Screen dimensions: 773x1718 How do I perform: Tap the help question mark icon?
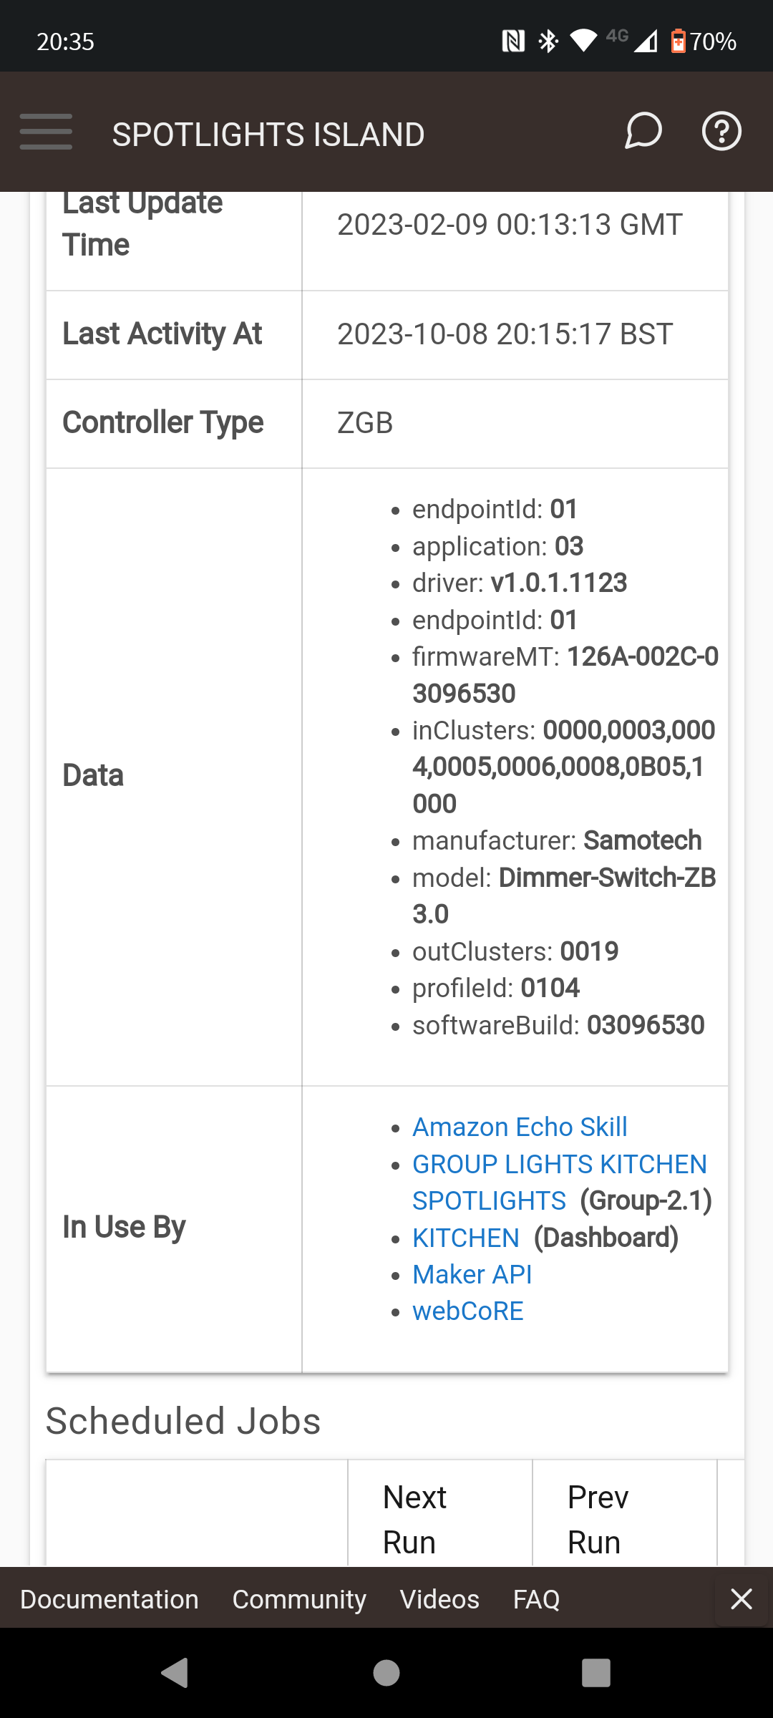pyautogui.click(x=721, y=131)
